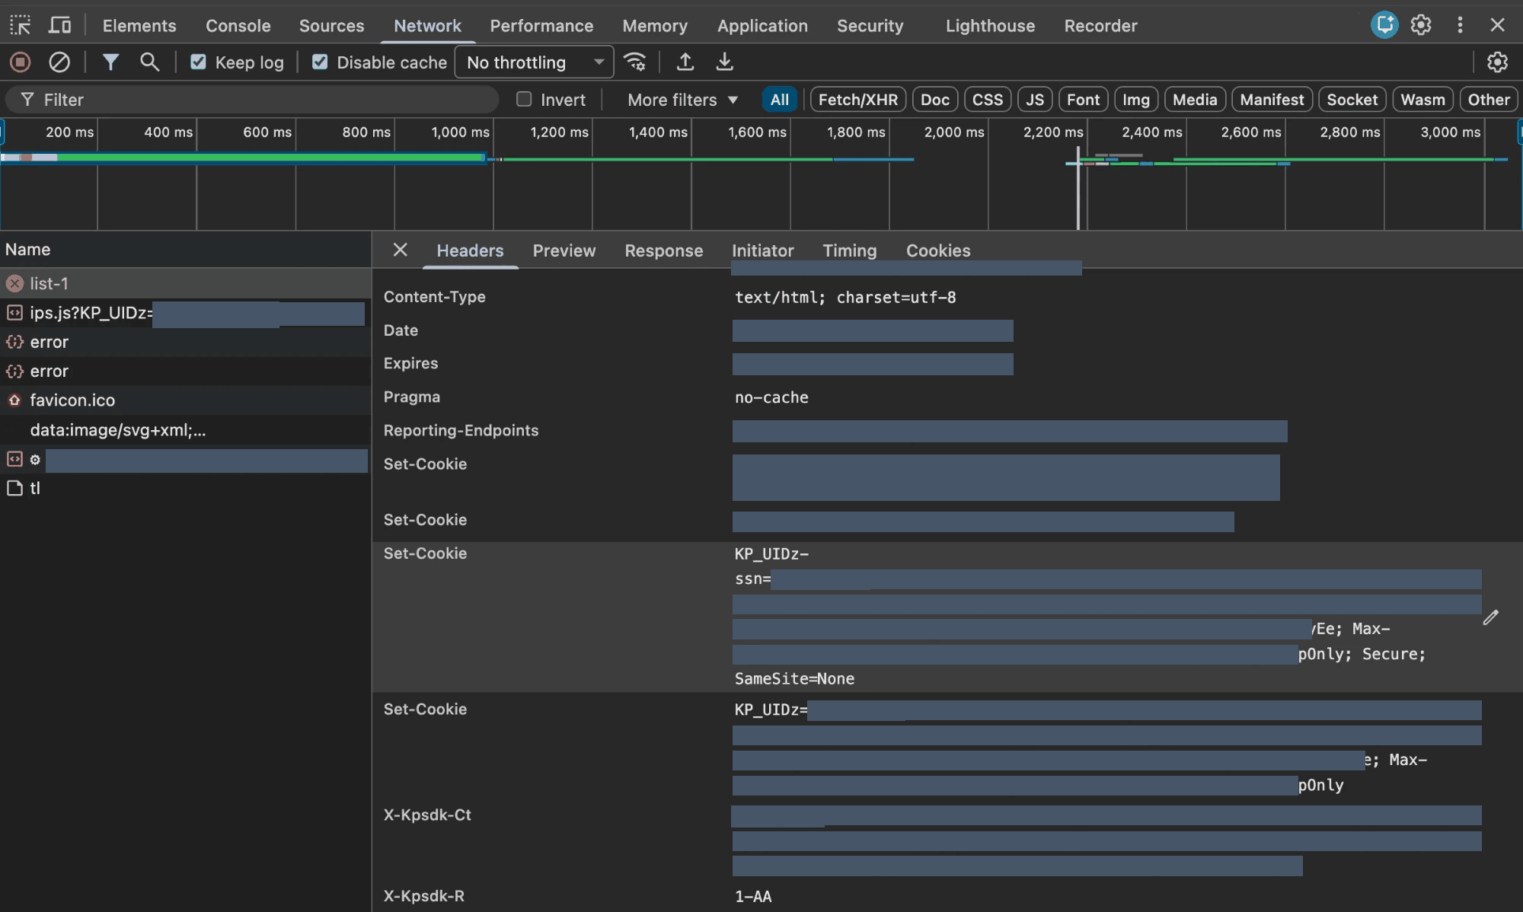Viewport: 1523px width, 912px height.
Task: Enable the Invert filter checkbox
Action: point(524,99)
